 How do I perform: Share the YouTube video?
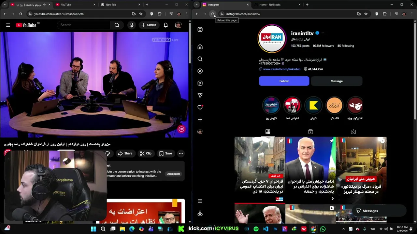(x=125, y=153)
